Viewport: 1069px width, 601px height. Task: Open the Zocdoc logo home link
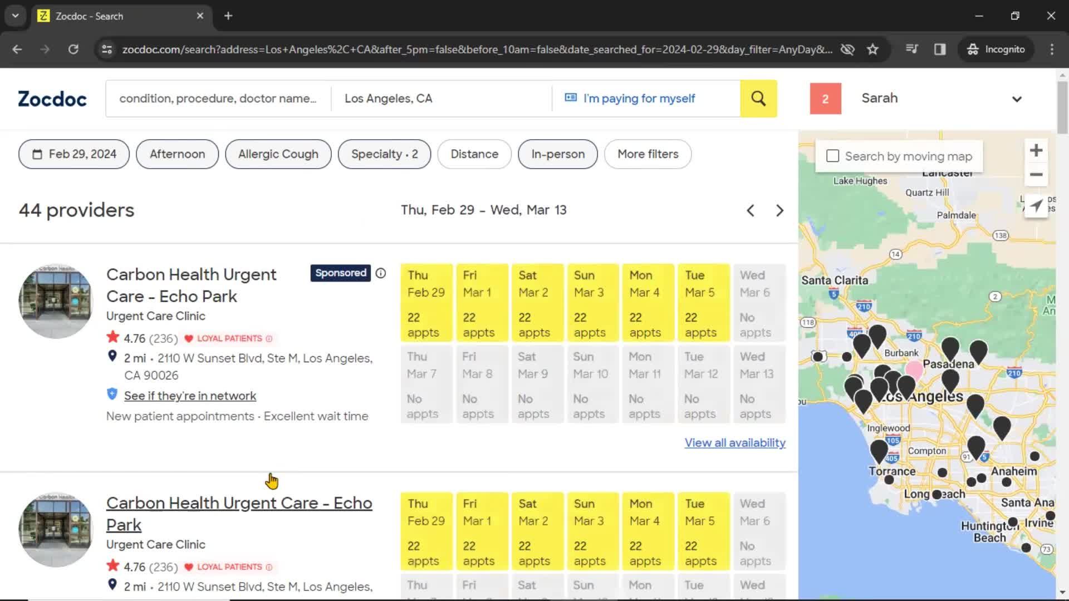52,98
